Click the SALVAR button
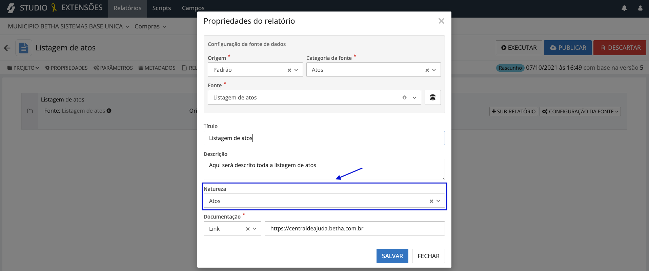Viewport: 649px width, 271px height. 392,256
